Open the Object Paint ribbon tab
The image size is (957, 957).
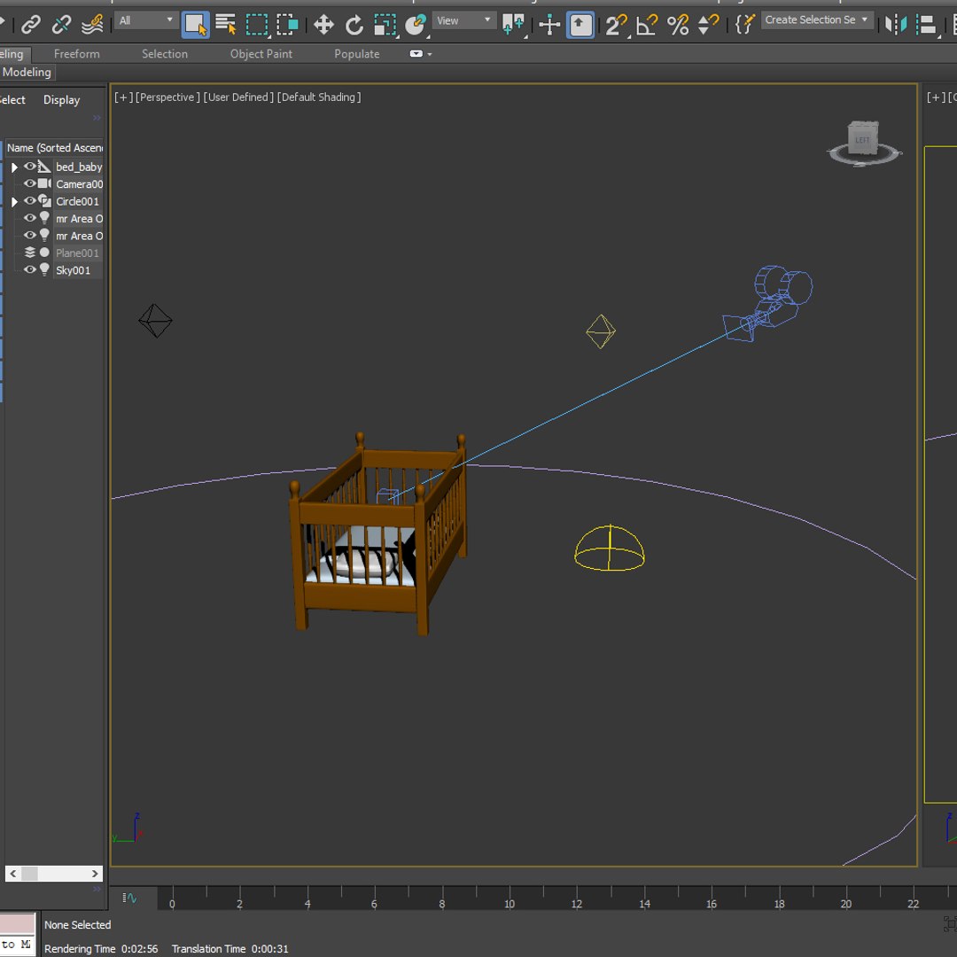261,54
